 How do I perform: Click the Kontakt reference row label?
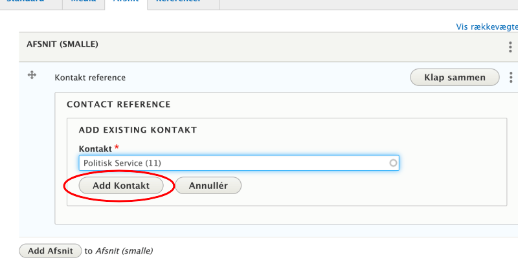(x=90, y=78)
